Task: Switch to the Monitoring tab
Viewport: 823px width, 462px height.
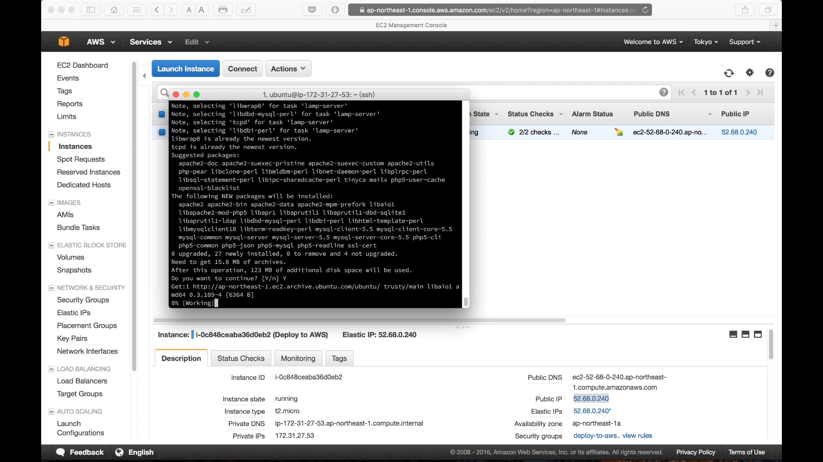Action: pos(298,358)
